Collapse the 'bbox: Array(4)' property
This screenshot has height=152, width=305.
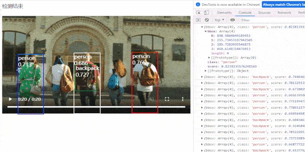coord(205,32)
